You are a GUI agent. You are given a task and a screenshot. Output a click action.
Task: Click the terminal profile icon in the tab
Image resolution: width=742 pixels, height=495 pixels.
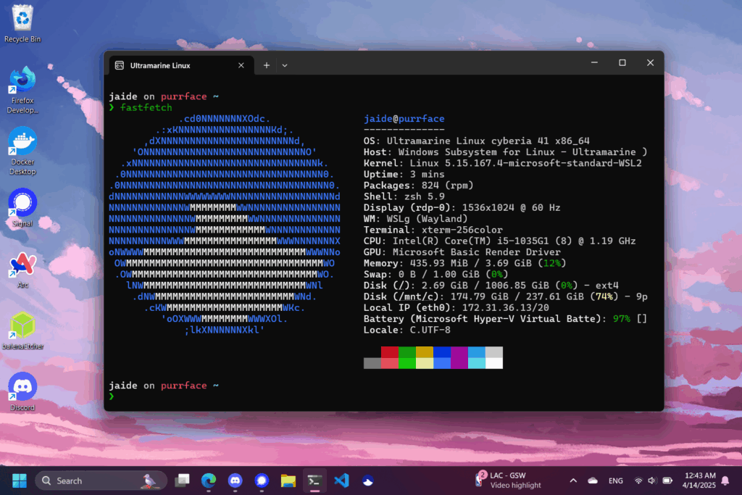tap(120, 65)
